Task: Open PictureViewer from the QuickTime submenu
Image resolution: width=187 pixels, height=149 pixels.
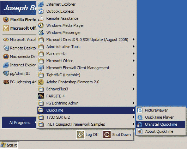Action: [161, 110]
